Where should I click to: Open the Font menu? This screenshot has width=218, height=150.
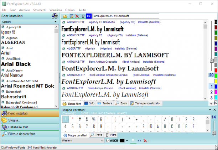[13, 10]
